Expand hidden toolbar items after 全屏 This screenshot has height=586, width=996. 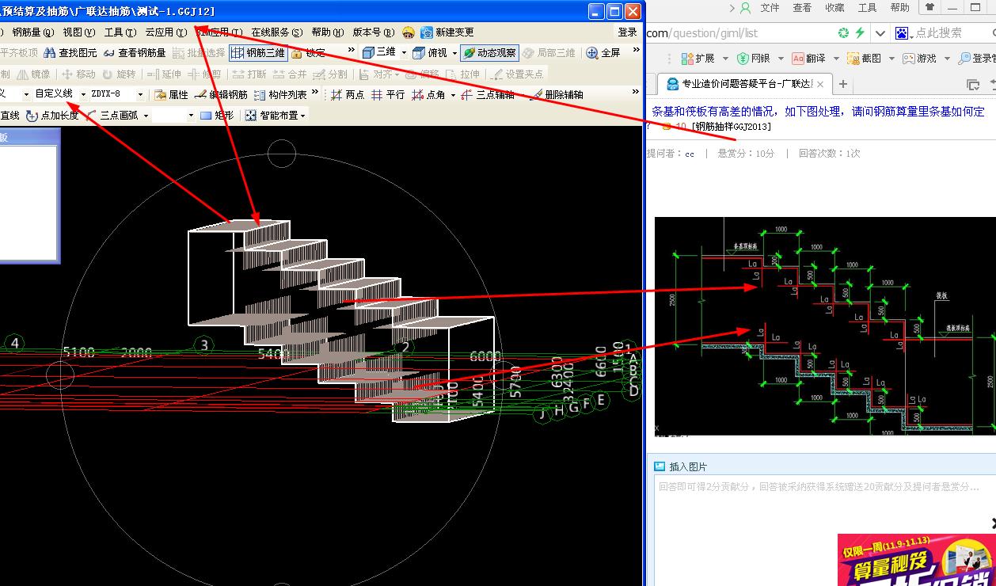point(634,51)
